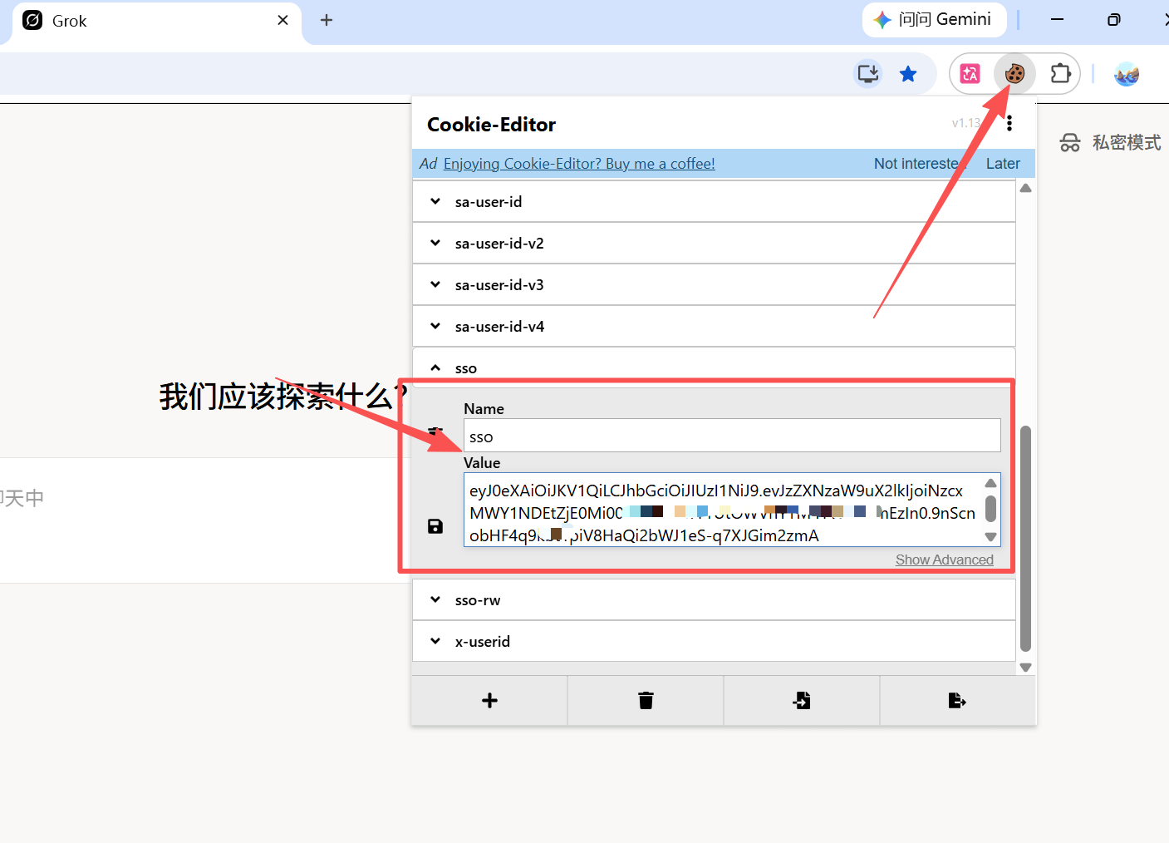
Task: Click the cookie list scroll-down arrow
Action: tap(1025, 668)
